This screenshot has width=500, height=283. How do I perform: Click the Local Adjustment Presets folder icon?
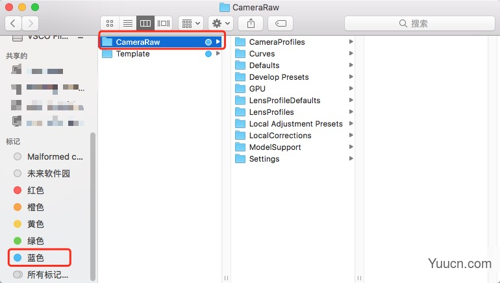(240, 124)
